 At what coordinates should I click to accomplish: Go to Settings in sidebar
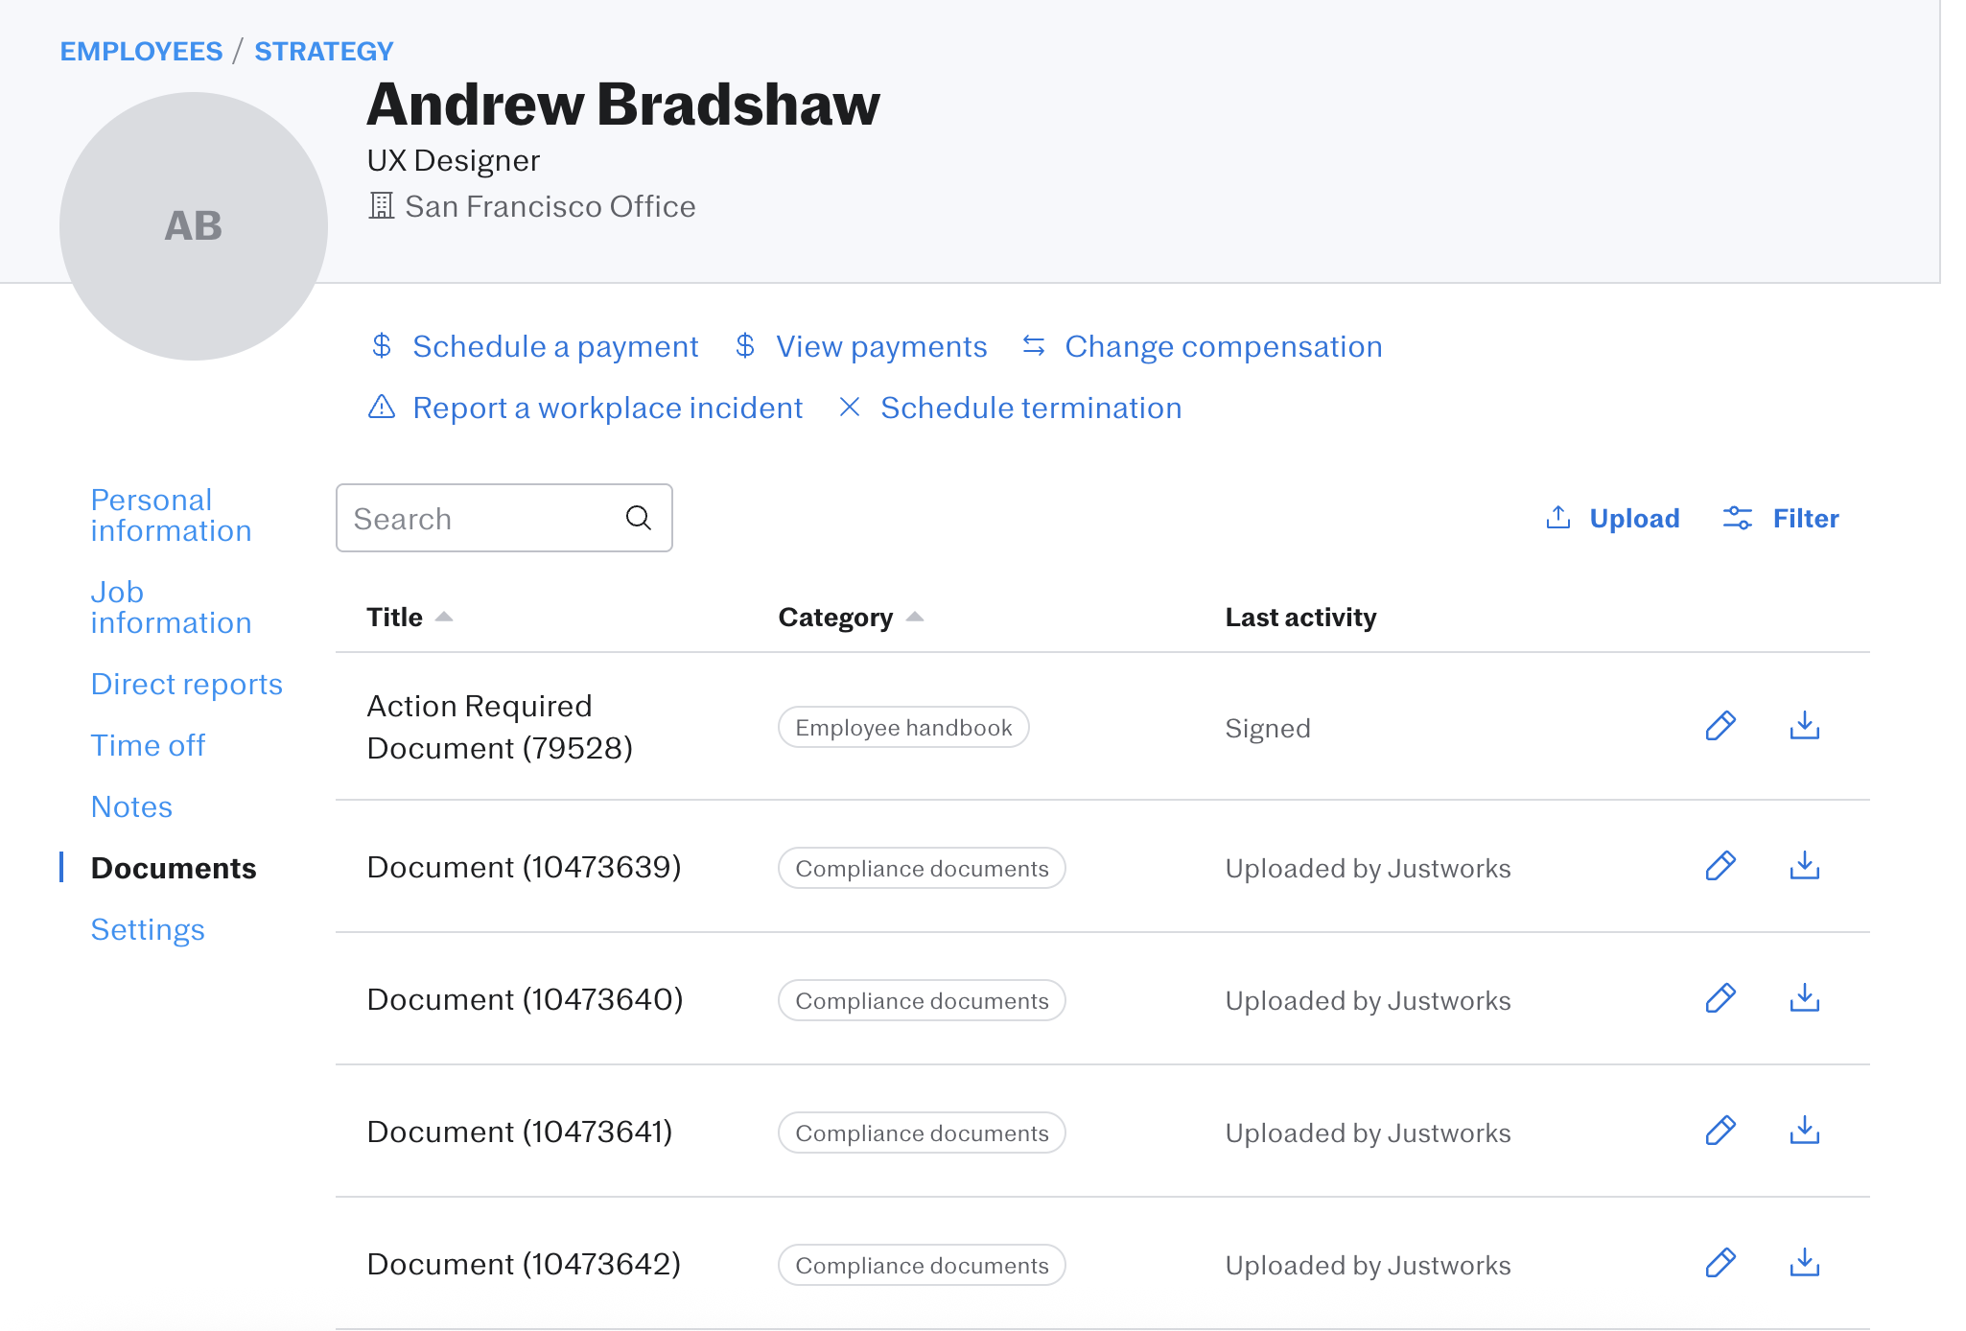[x=148, y=929]
